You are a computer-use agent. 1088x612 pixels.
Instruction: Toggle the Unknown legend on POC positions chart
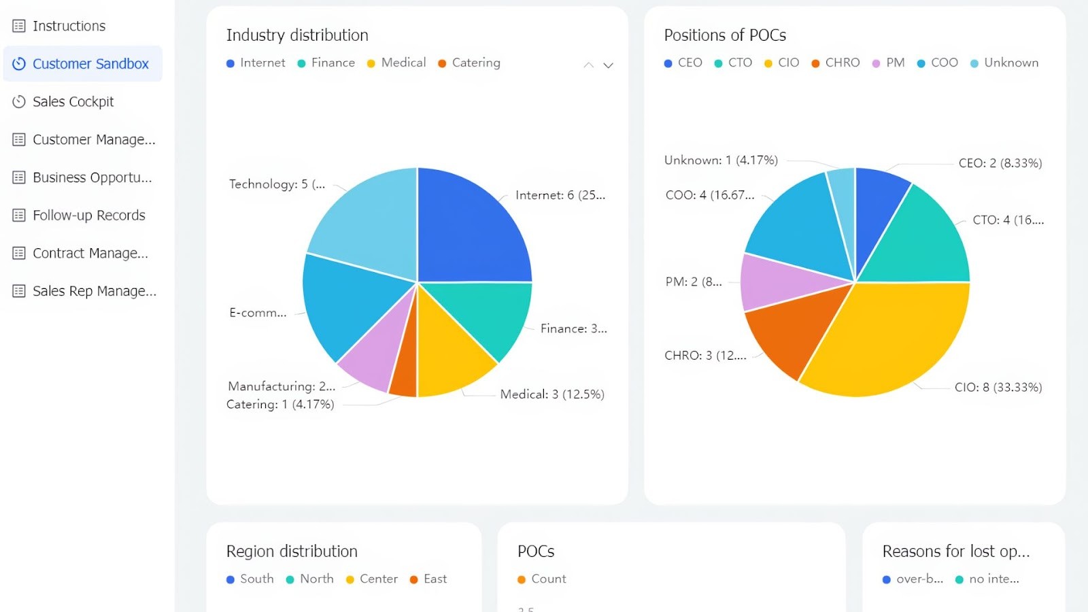tap(1004, 63)
